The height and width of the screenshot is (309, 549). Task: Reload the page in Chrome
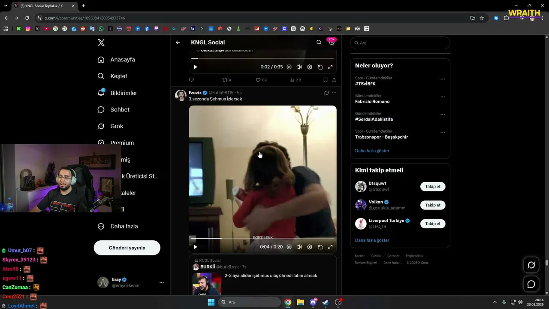tap(27, 18)
